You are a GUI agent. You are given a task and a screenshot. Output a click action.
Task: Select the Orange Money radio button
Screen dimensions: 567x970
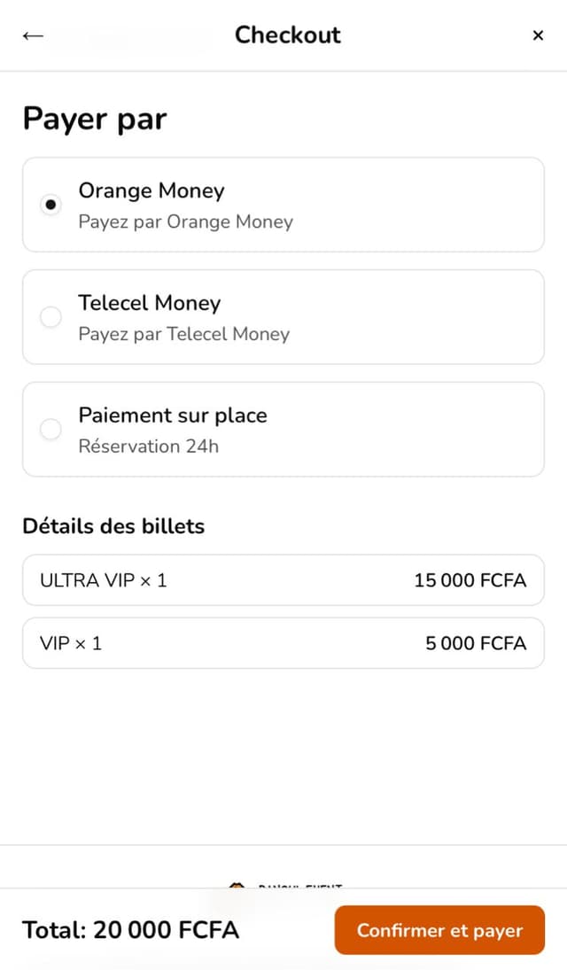[51, 205]
